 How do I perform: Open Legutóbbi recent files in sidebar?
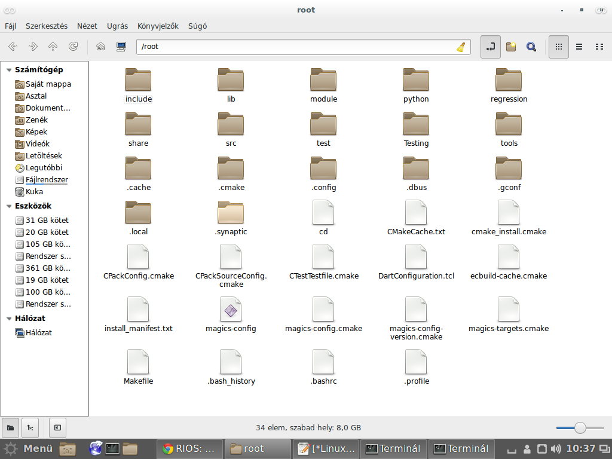39,168
